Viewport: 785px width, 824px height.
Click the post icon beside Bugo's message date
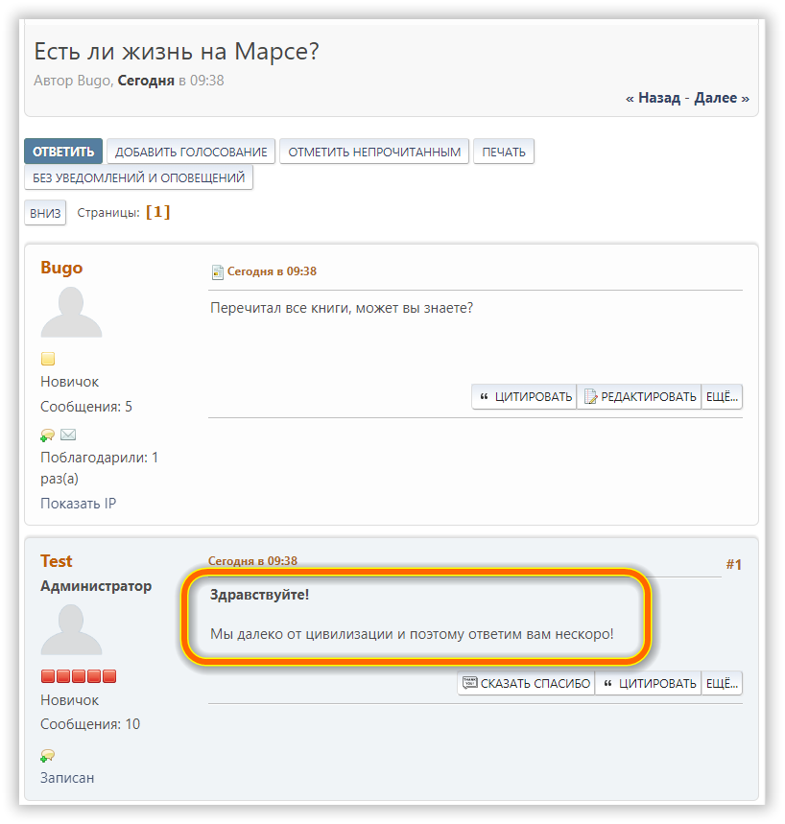click(217, 271)
